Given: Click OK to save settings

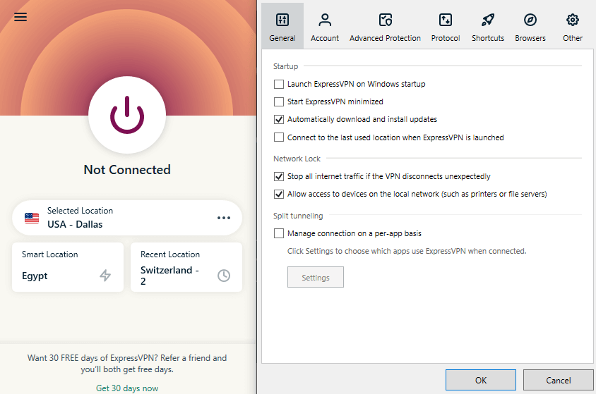Looking at the screenshot, I should coord(481,380).
